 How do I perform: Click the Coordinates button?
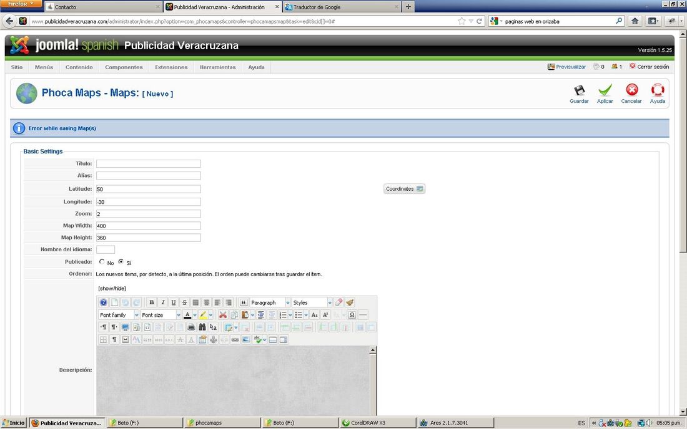[404, 189]
